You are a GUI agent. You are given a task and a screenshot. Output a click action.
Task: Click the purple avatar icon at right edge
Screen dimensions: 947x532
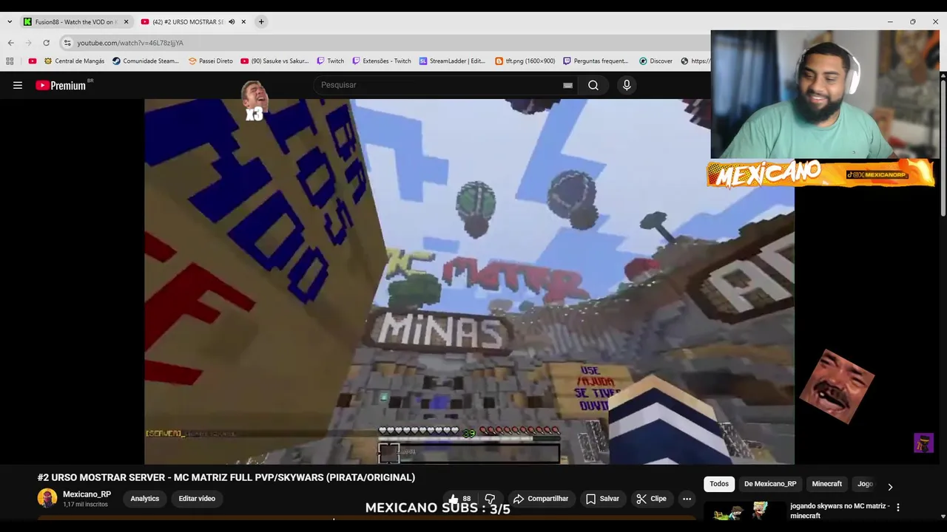923,443
